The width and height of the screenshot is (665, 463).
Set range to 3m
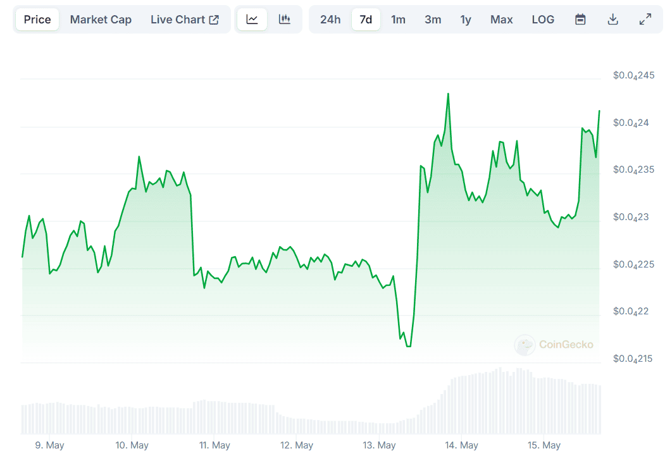pos(433,20)
